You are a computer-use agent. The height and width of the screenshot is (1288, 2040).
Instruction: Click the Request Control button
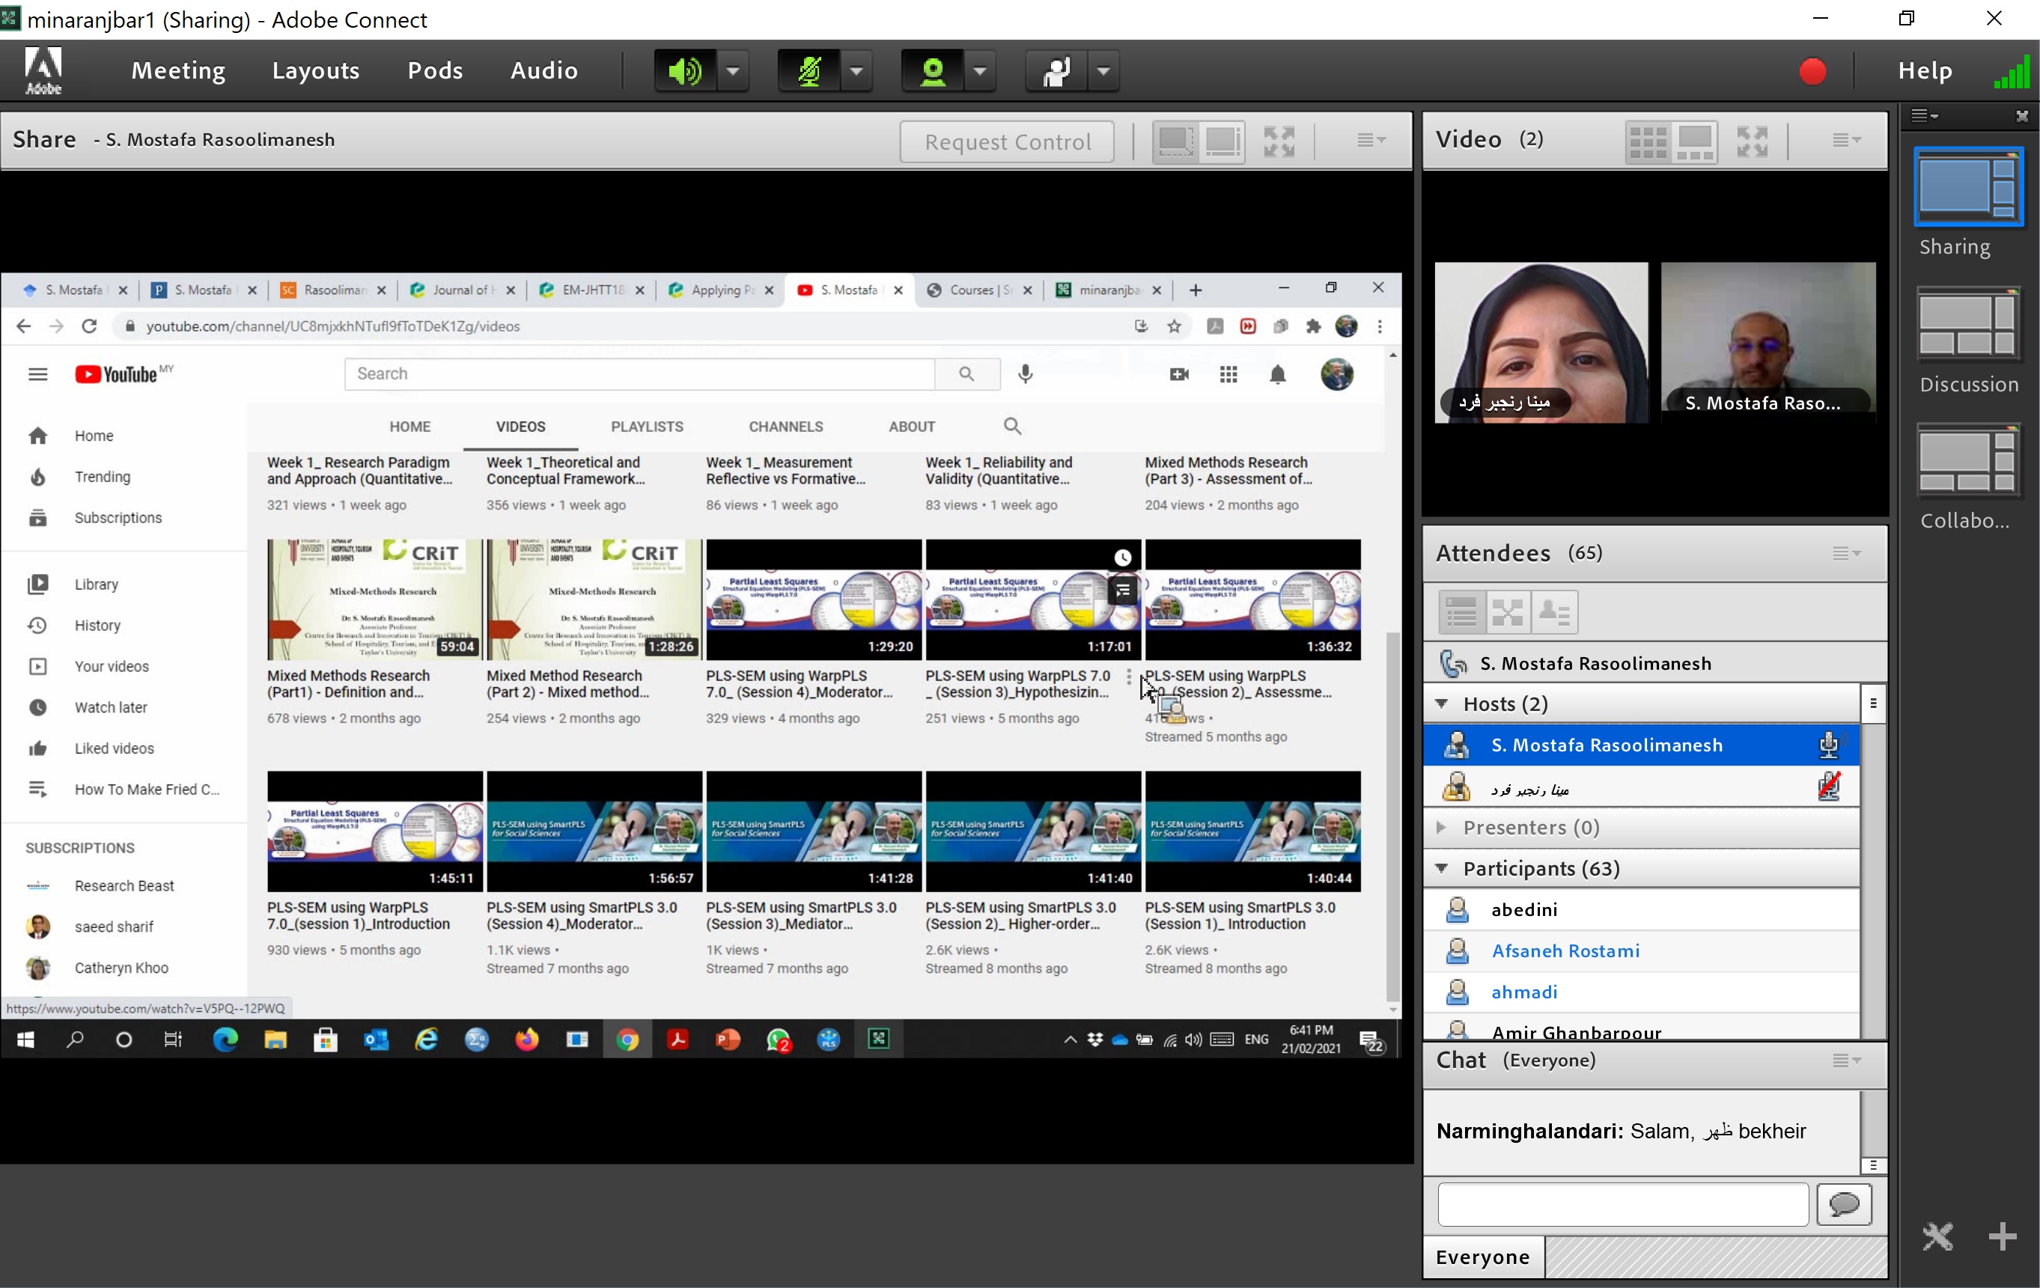coord(1008,141)
